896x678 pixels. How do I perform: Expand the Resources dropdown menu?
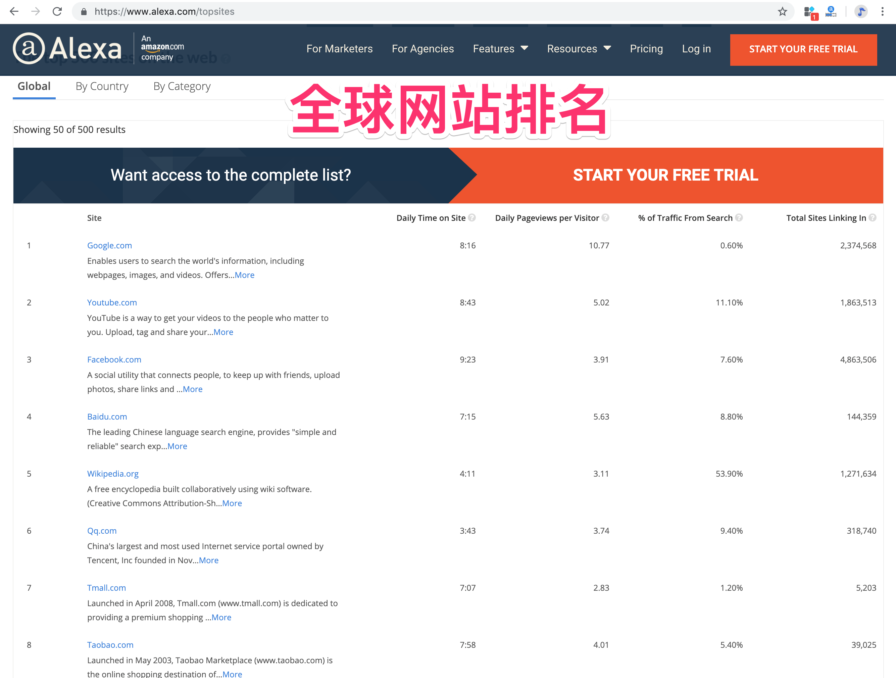(579, 49)
